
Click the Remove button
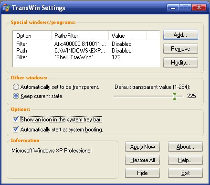(180, 49)
